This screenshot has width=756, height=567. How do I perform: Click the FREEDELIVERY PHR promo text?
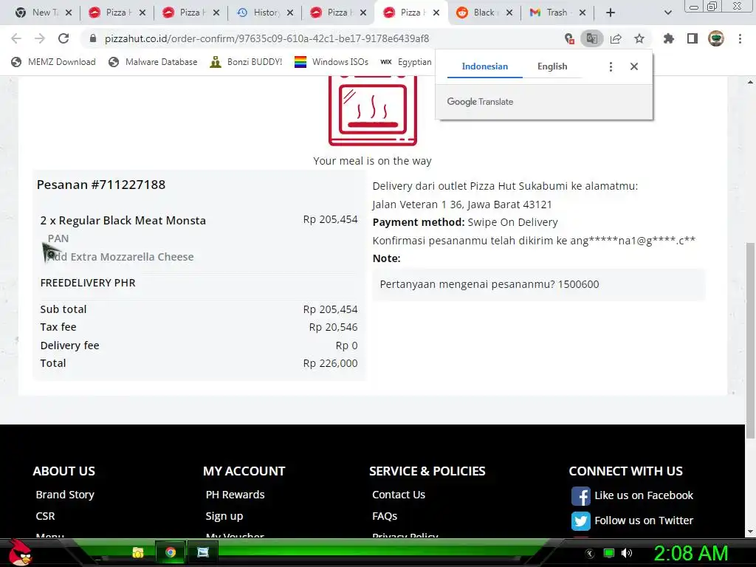click(88, 283)
